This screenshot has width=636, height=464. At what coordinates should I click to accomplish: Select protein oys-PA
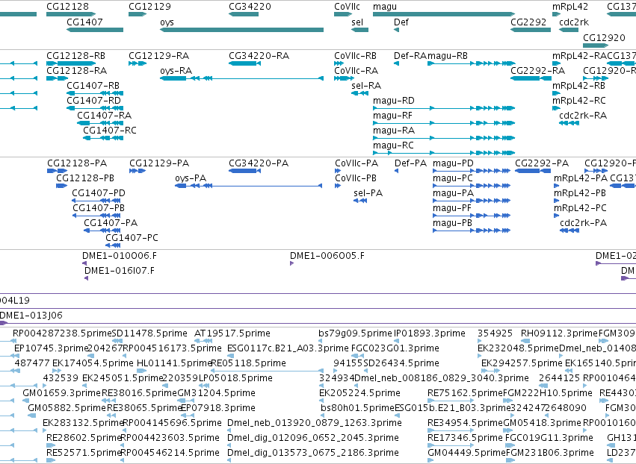(191, 178)
